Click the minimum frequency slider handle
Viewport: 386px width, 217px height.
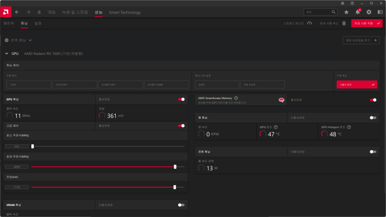(32, 146)
